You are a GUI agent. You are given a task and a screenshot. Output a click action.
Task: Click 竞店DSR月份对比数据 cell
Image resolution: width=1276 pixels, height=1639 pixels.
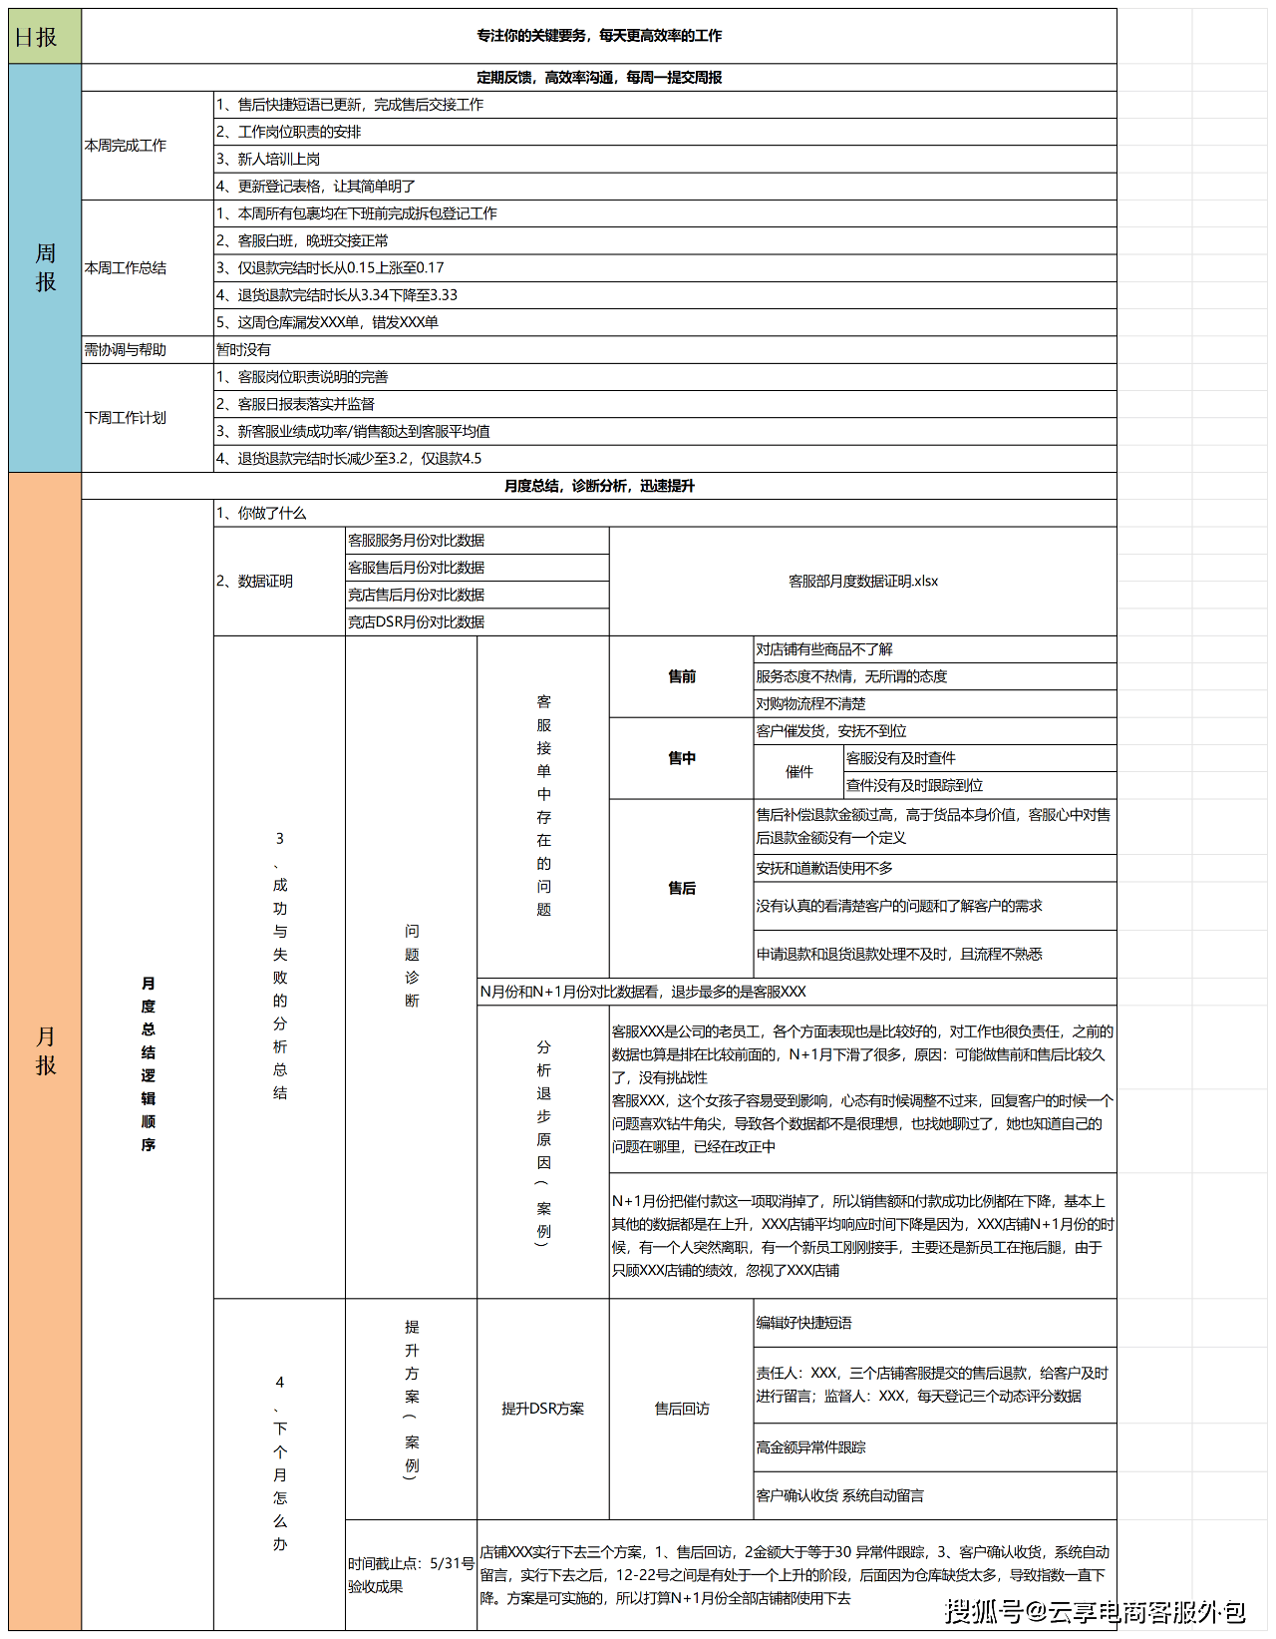coord(478,621)
